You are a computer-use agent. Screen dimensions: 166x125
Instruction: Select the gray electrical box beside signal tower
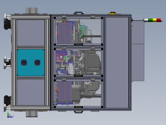138,51
